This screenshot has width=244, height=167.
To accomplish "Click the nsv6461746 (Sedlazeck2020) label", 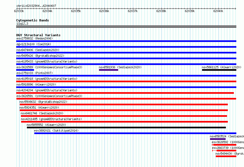I will pos(42,113).
